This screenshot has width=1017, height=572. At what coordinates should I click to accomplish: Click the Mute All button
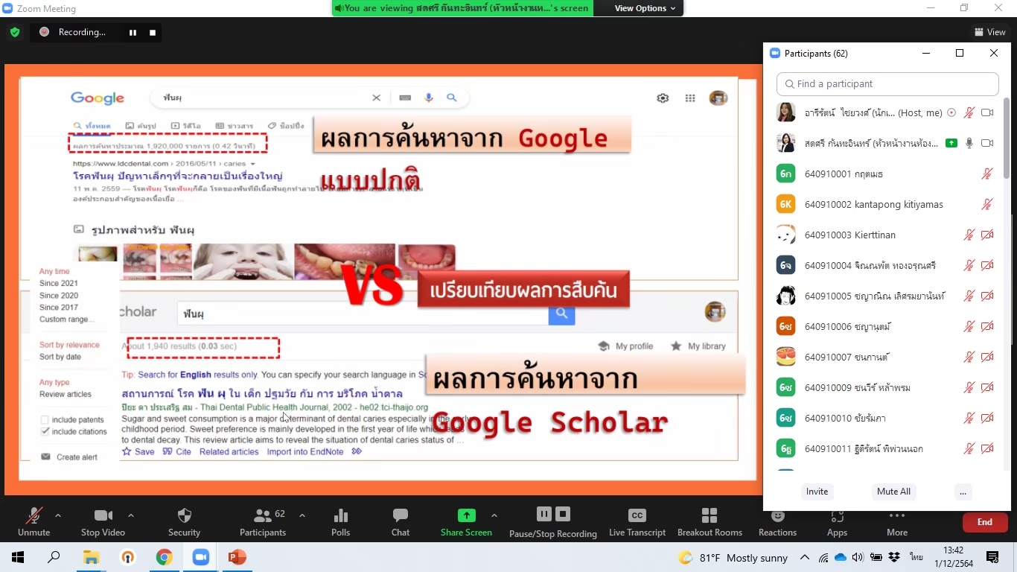click(x=893, y=492)
